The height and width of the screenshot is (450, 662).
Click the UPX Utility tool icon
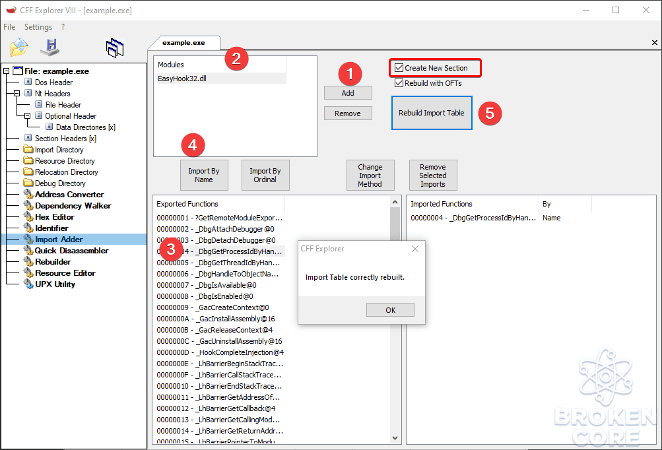tap(28, 284)
